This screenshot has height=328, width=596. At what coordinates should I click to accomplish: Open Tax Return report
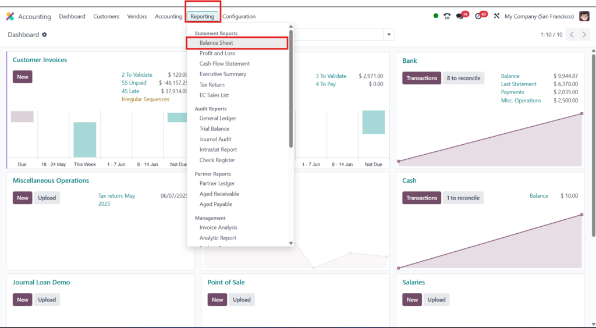pyautogui.click(x=212, y=85)
